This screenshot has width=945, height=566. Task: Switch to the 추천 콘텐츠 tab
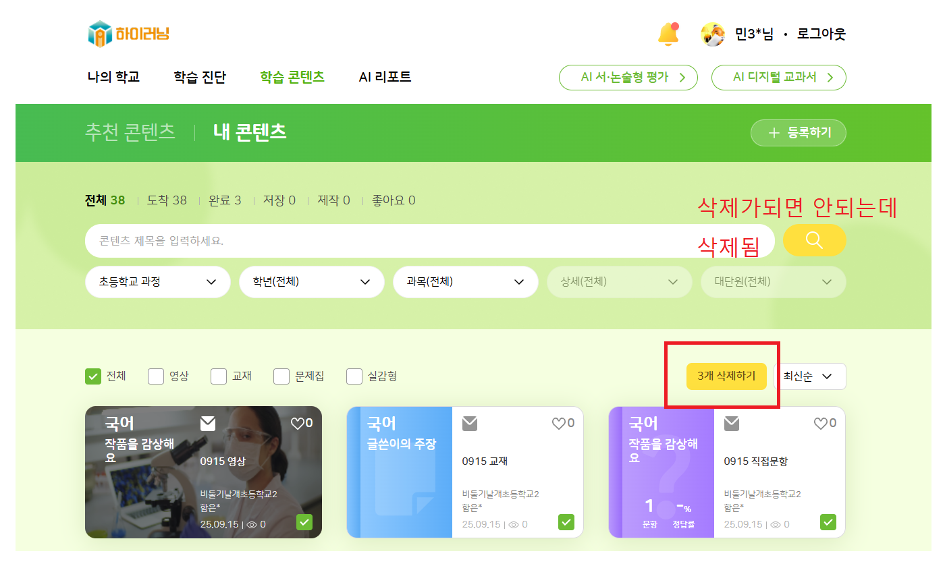point(130,132)
